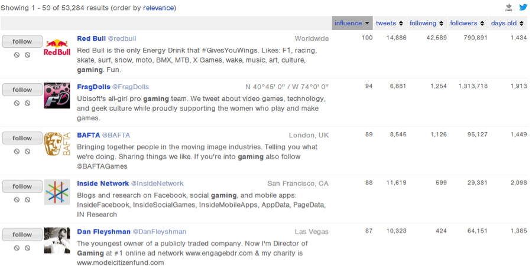Image resolution: width=532 pixels, height=266 pixels.
Task: Sort results by influence column
Action: point(352,23)
